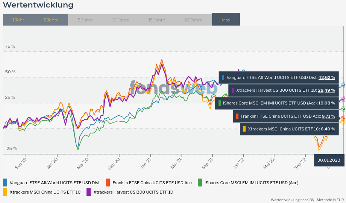Viewport: 346px width, 203px height.
Task: Click the Xtrackers MSCI China legend label
Action: tap(45, 192)
